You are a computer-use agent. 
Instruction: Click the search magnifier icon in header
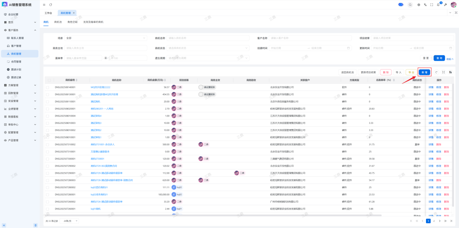click(x=410, y=5)
